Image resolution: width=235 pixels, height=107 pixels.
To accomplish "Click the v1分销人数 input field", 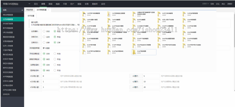I will click(50, 76).
